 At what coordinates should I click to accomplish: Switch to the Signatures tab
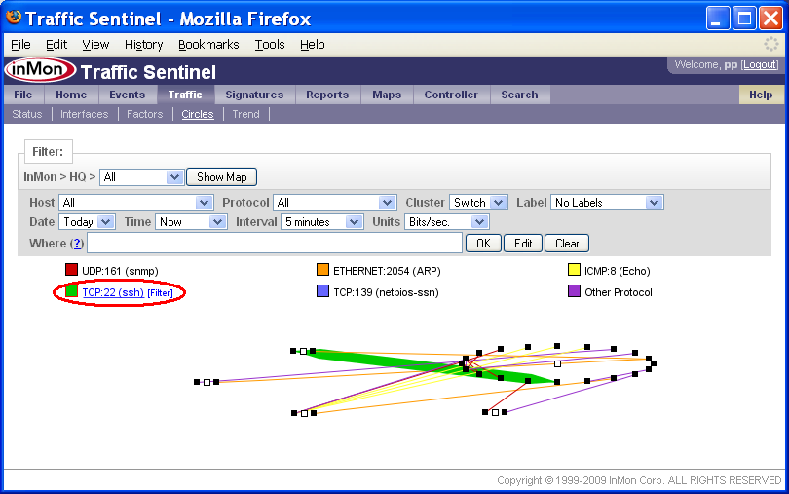(x=254, y=95)
